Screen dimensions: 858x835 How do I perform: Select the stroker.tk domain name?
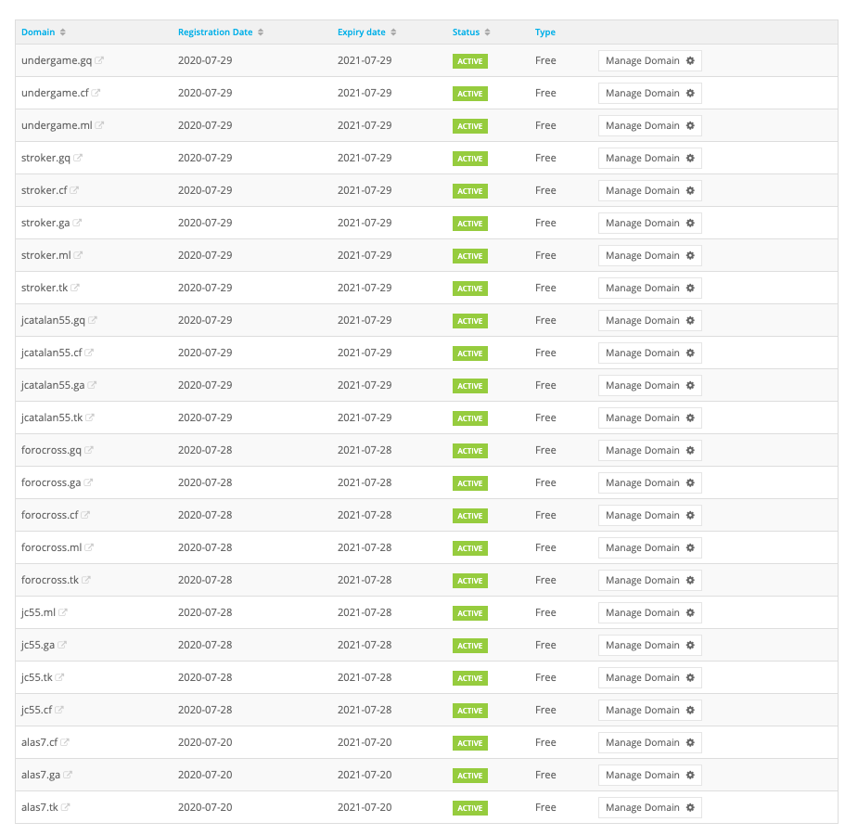point(45,288)
